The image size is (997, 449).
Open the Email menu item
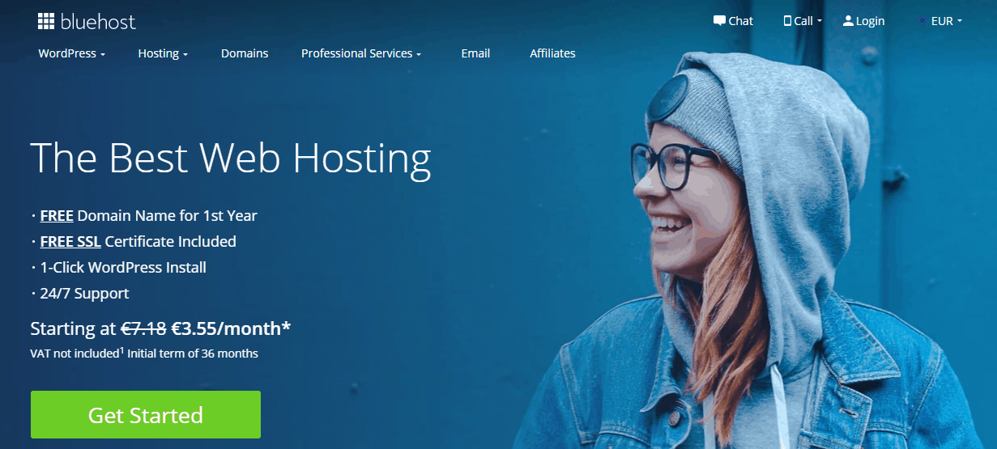(x=475, y=53)
